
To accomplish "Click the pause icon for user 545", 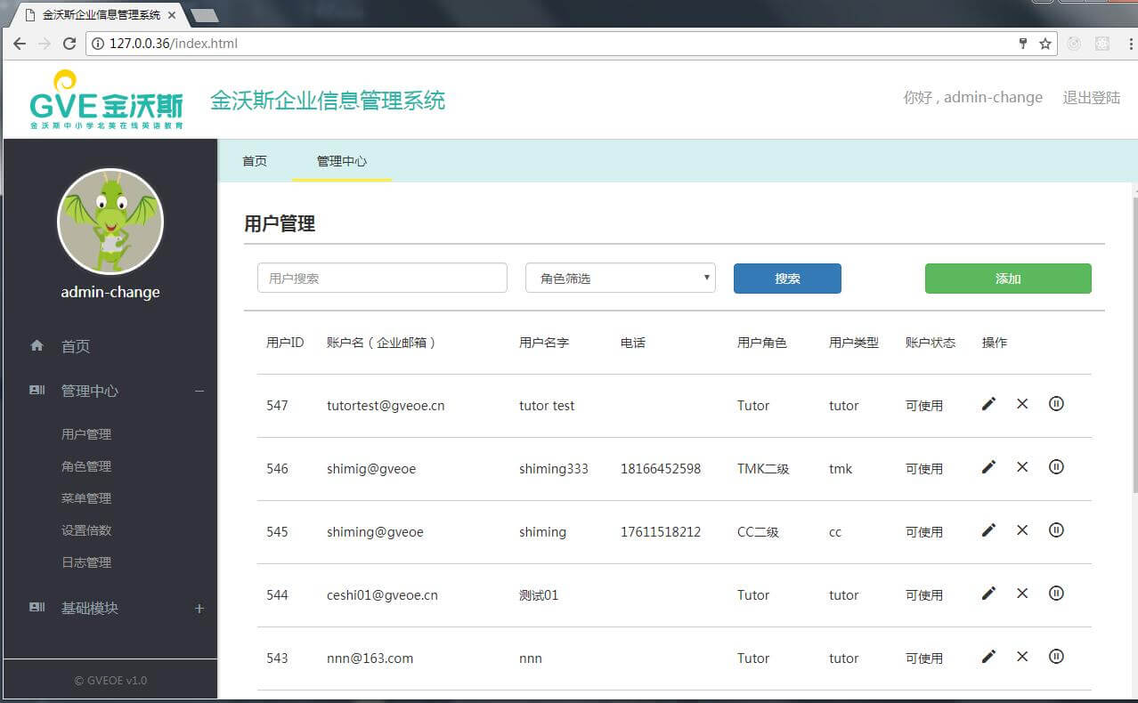I will pos(1056,530).
